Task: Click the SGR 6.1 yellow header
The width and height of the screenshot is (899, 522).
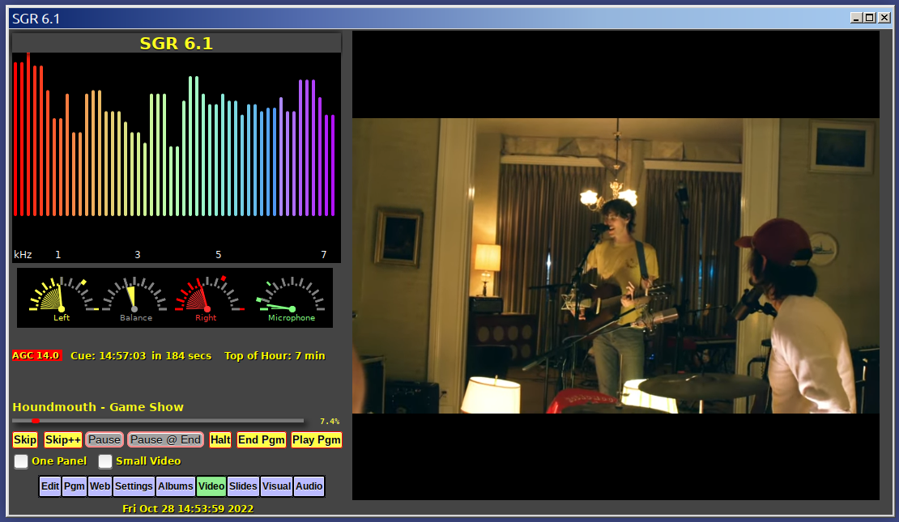Action: pyautogui.click(x=177, y=44)
